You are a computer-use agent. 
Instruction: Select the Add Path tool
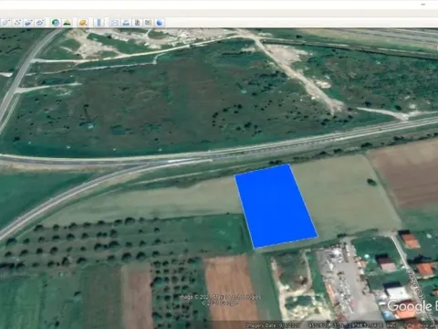click(x=17, y=23)
